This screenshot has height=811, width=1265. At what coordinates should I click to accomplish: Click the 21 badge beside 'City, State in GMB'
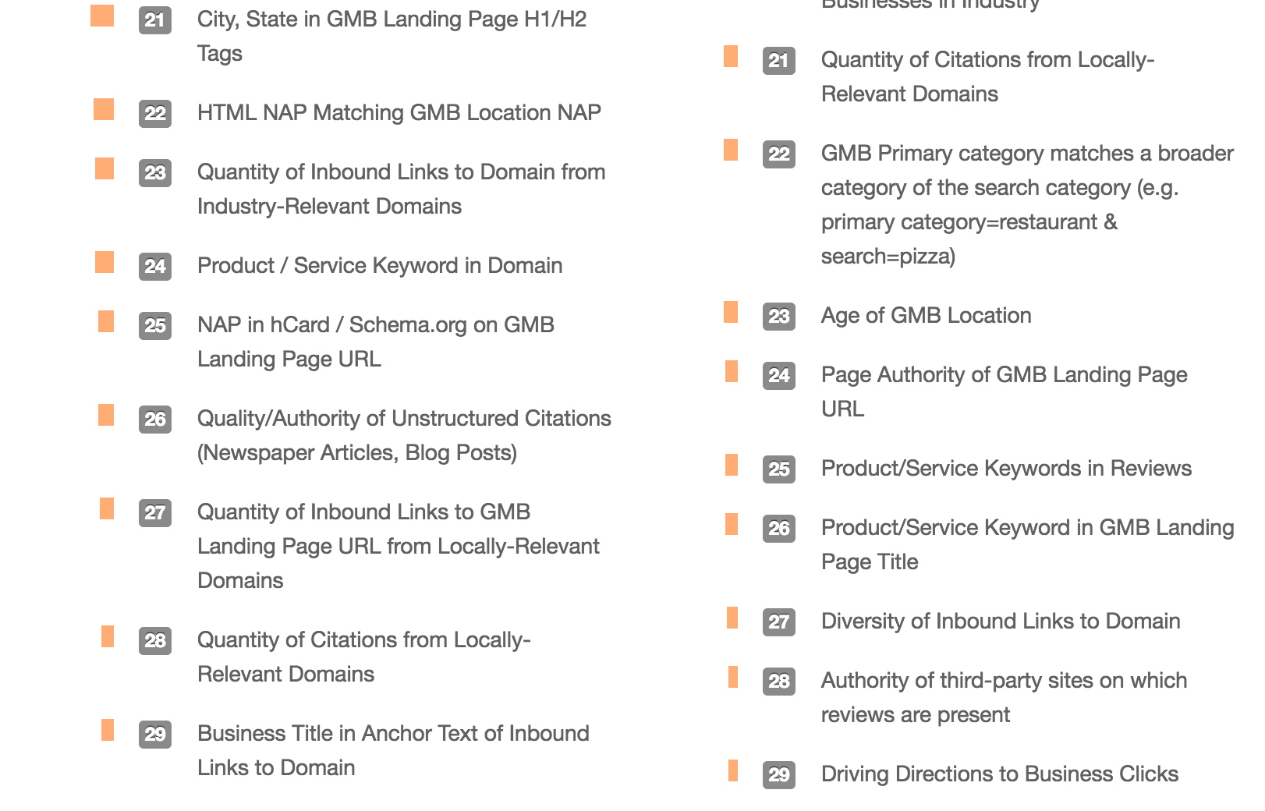point(155,19)
